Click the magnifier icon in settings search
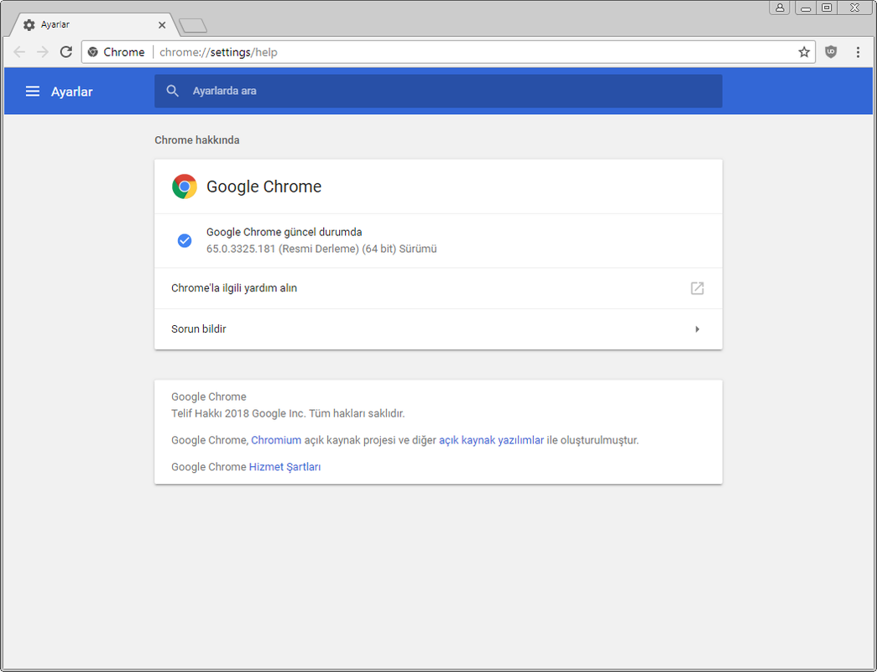The width and height of the screenshot is (877, 672). [x=173, y=92]
